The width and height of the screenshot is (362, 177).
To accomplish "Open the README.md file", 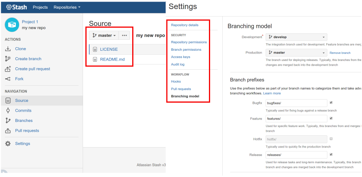I will 112,59.
